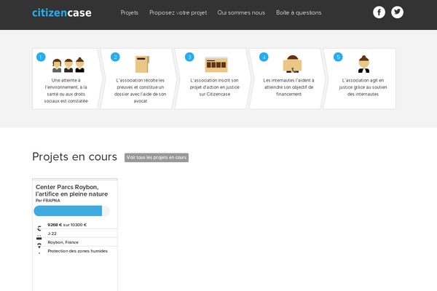Click the J-22 days remaining text
Image resolution: width=437 pixels, height=291 pixels.
(x=52, y=234)
